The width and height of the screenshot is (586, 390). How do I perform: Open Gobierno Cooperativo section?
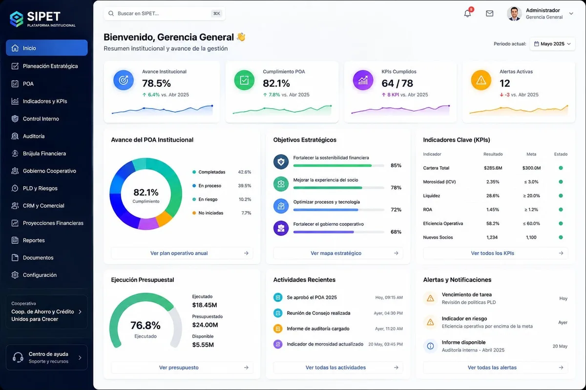(47, 171)
